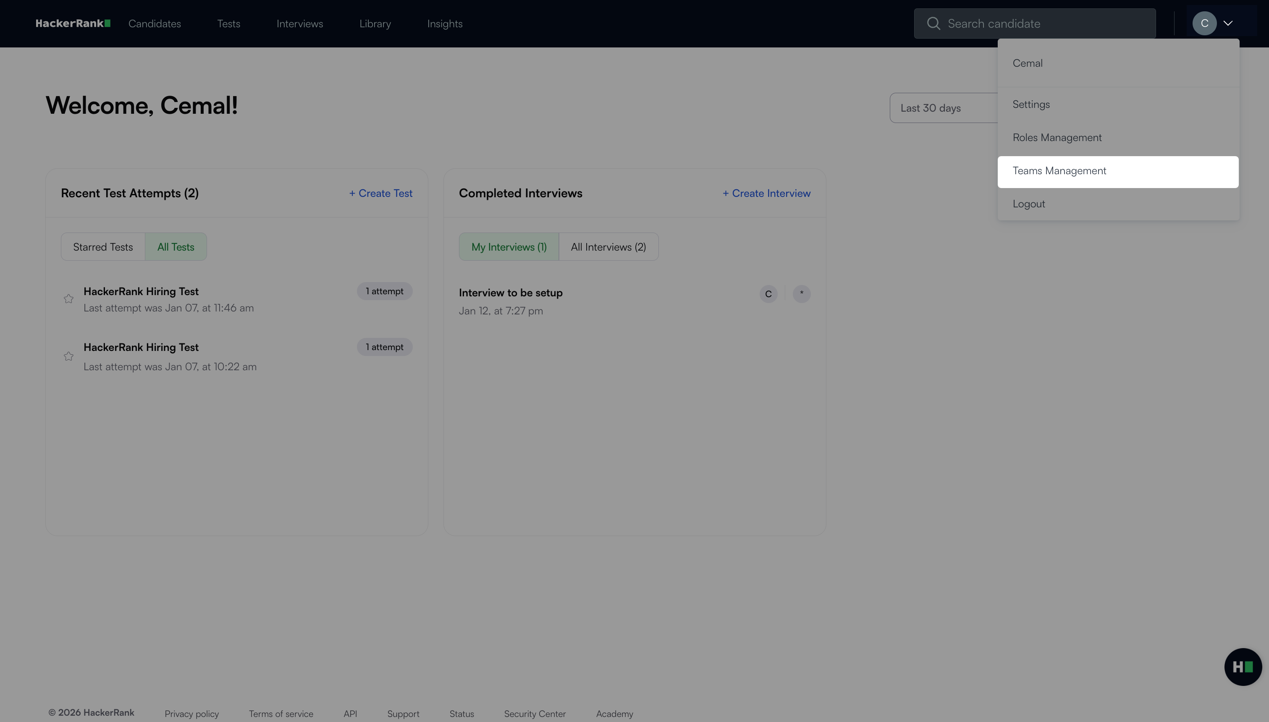Open the HackerRank help chat bubble
Screen dimensions: 1269x722
click(x=1243, y=667)
